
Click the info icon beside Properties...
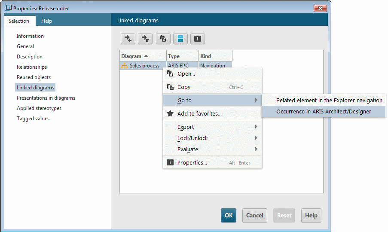tap(170, 162)
